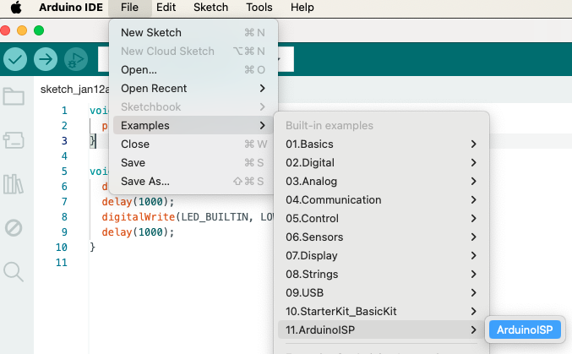Click the closing brace on line 10
The width and height of the screenshot is (572, 354).
click(x=93, y=248)
